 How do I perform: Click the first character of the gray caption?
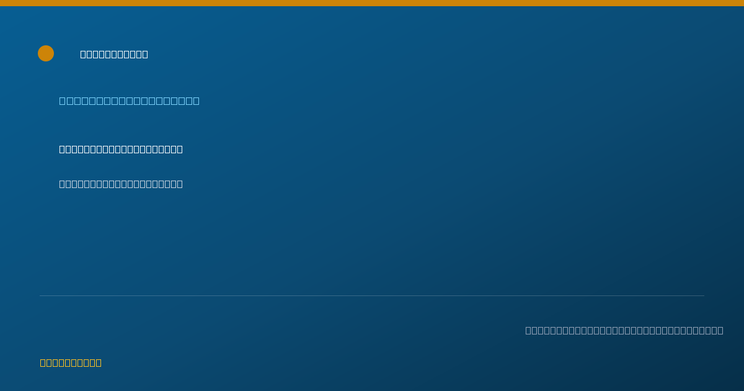(528, 330)
